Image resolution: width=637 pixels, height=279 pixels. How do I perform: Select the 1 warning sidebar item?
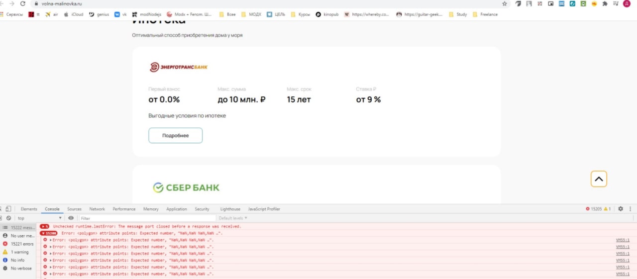[x=18, y=252]
